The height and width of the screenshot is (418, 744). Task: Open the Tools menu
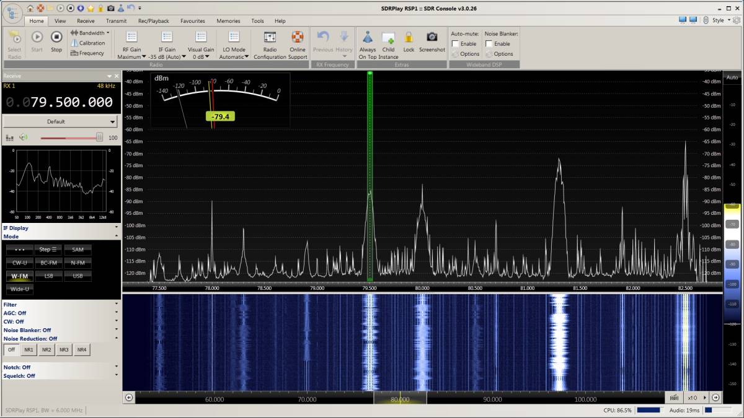click(257, 20)
